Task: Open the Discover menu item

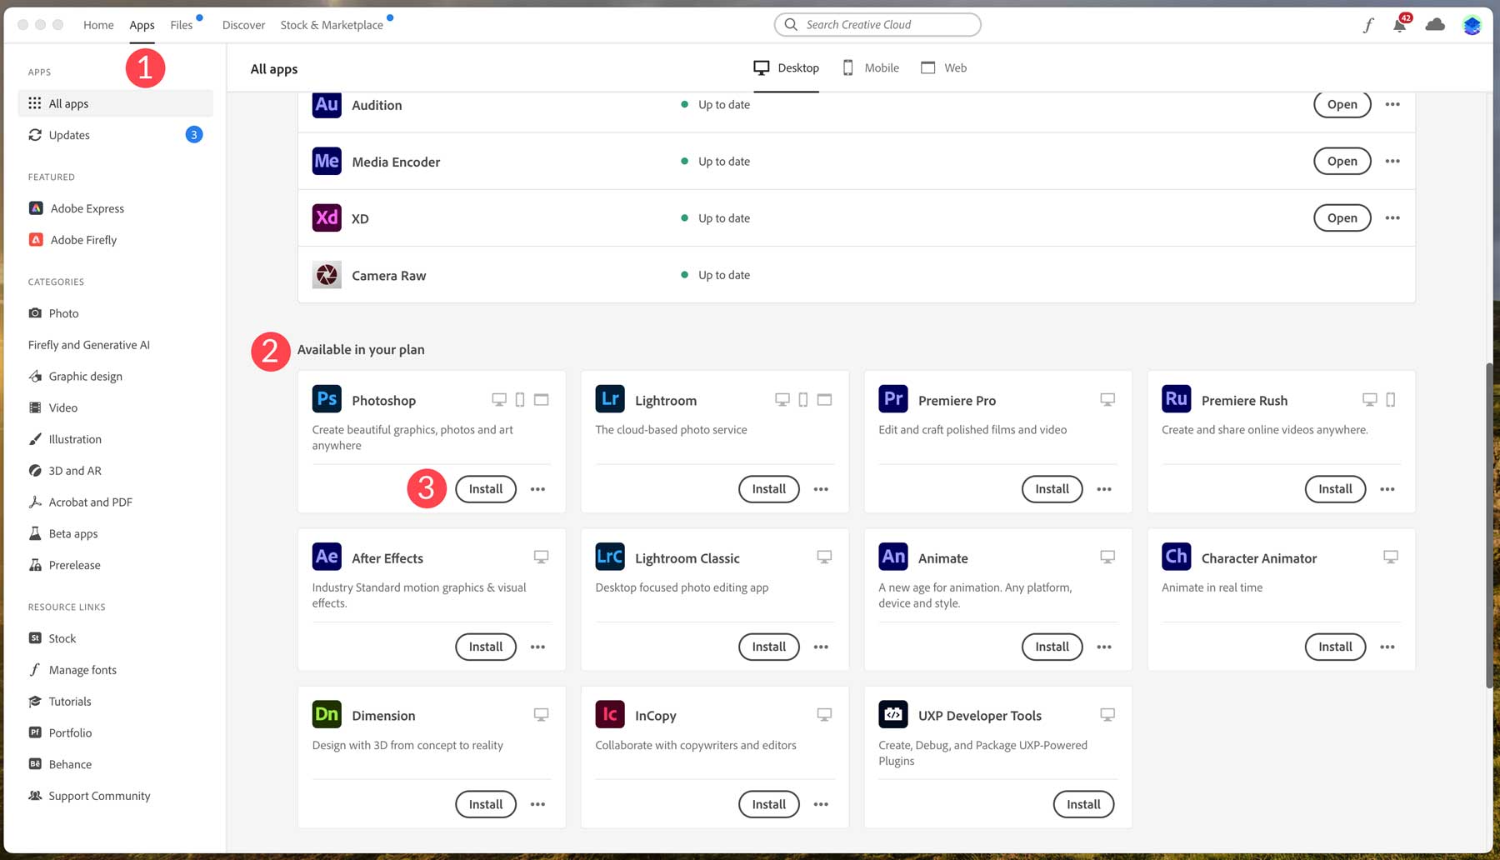Action: 243,25
